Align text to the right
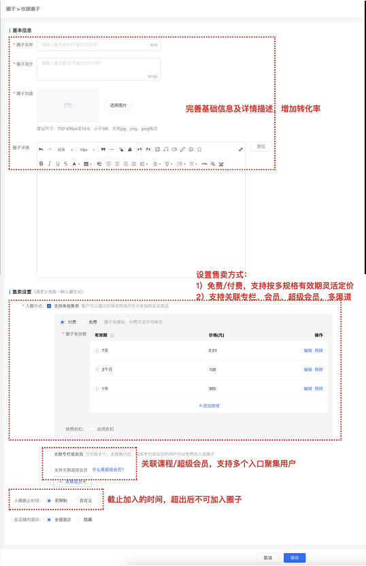The width and height of the screenshot is (366, 566). coord(125,164)
